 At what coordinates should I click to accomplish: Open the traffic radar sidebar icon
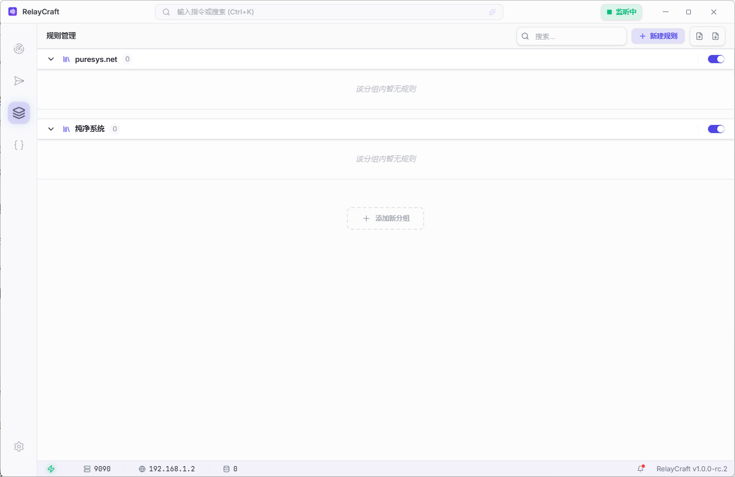click(19, 49)
